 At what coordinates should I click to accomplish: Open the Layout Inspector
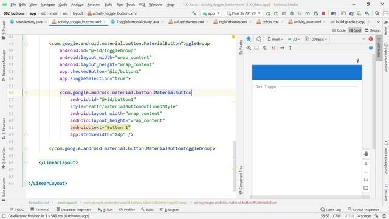tap(363, 209)
